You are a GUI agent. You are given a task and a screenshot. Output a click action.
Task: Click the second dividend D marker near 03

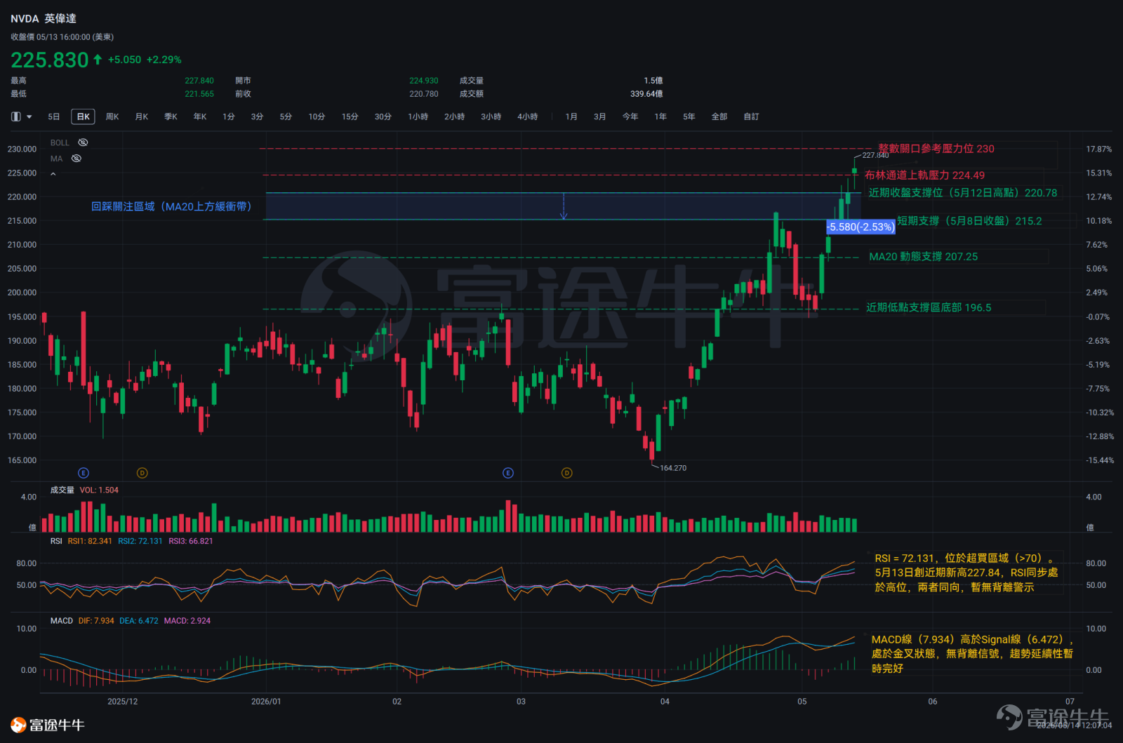[x=566, y=473]
